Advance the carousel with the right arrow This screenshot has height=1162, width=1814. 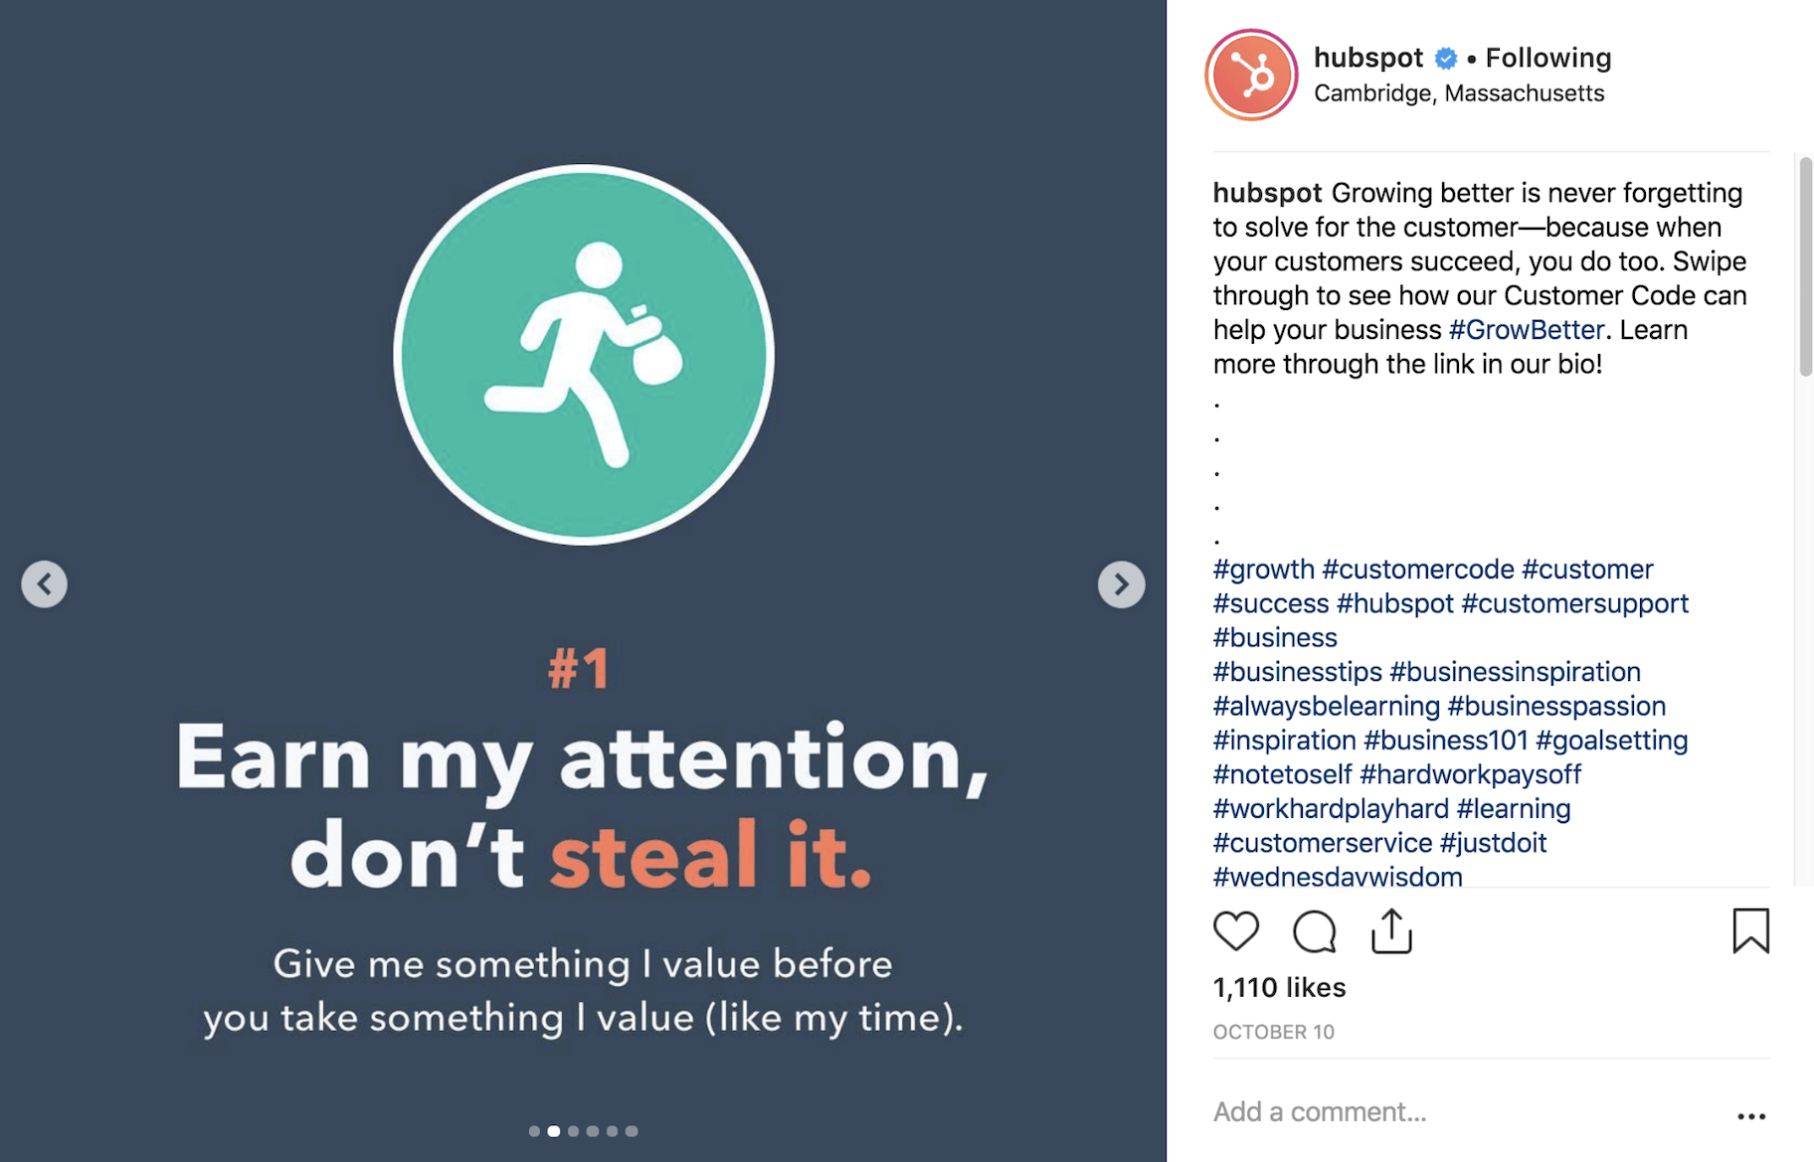[1122, 584]
